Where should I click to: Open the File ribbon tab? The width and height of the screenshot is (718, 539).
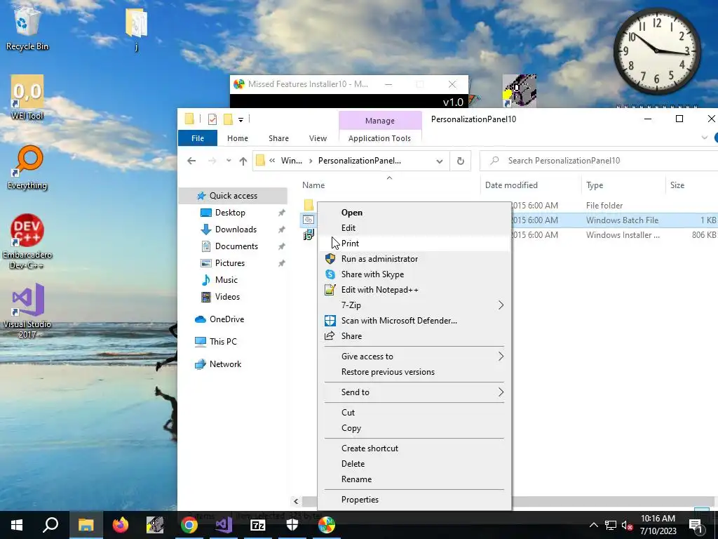(x=198, y=138)
